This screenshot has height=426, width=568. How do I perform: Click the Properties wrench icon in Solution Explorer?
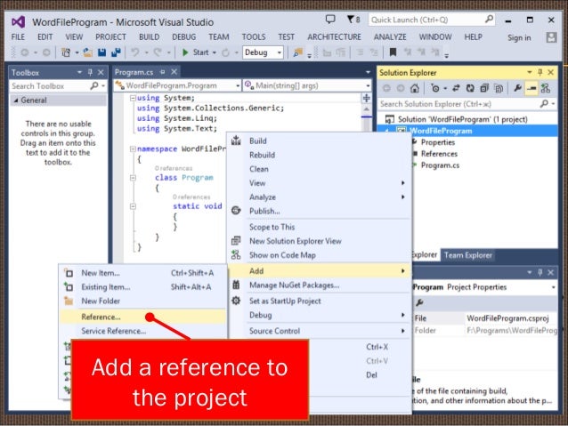(x=517, y=88)
